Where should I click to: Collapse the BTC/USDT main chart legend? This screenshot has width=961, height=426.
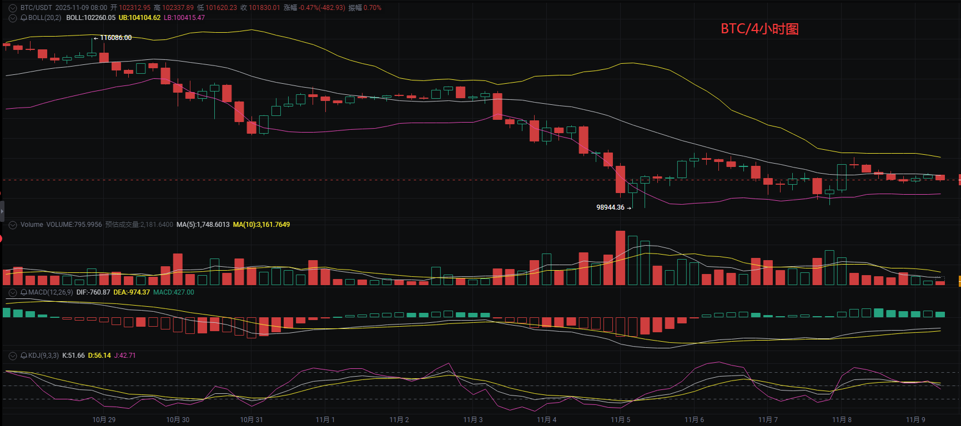coord(13,8)
